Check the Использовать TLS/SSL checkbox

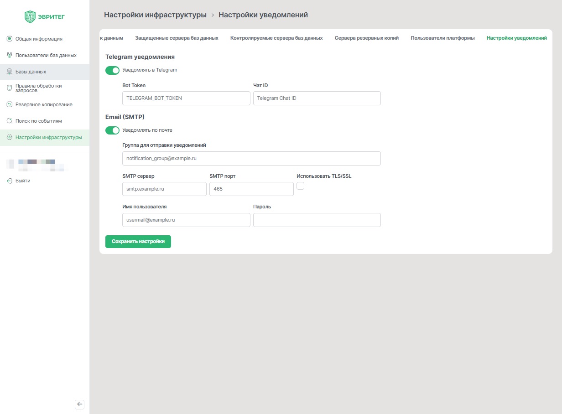[x=301, y=186]
